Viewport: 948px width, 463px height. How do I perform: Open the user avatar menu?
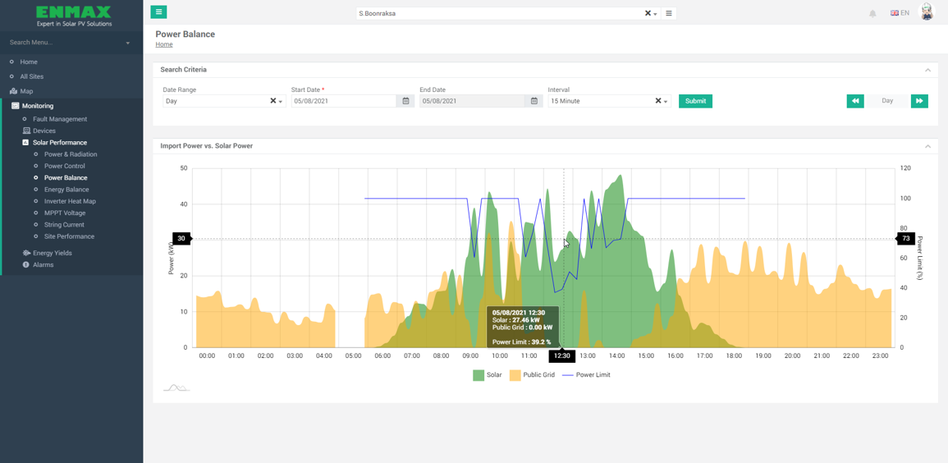(x=927, y=12)
